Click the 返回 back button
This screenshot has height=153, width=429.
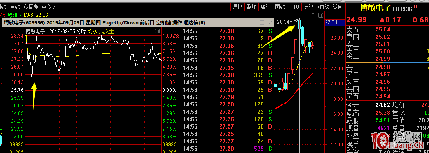[x=338, y=7]
